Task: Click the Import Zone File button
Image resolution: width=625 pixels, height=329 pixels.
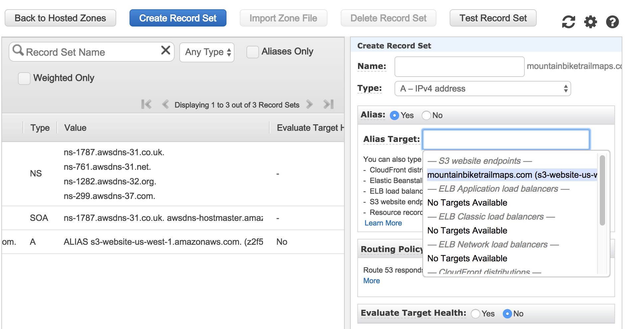Action: tap(284, 18)
